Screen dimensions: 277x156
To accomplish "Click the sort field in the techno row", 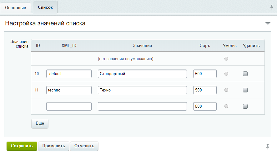I will [x=205, y=90].
